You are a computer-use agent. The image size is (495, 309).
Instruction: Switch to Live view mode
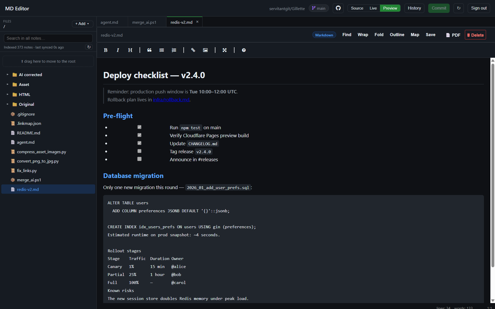click(373, 8)
